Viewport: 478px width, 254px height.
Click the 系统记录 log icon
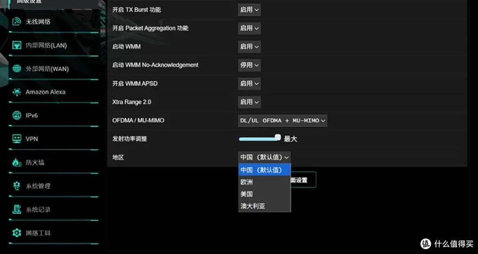17,209
